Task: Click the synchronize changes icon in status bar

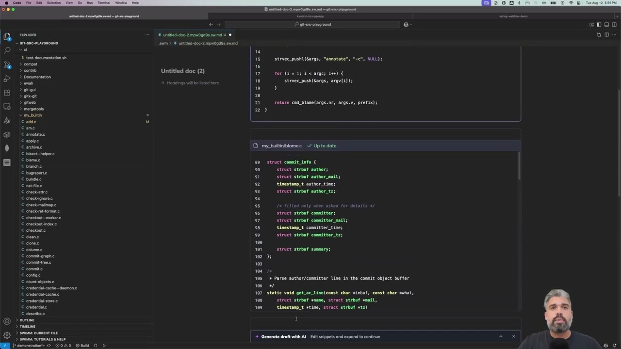Action: (x=49, y=346)
